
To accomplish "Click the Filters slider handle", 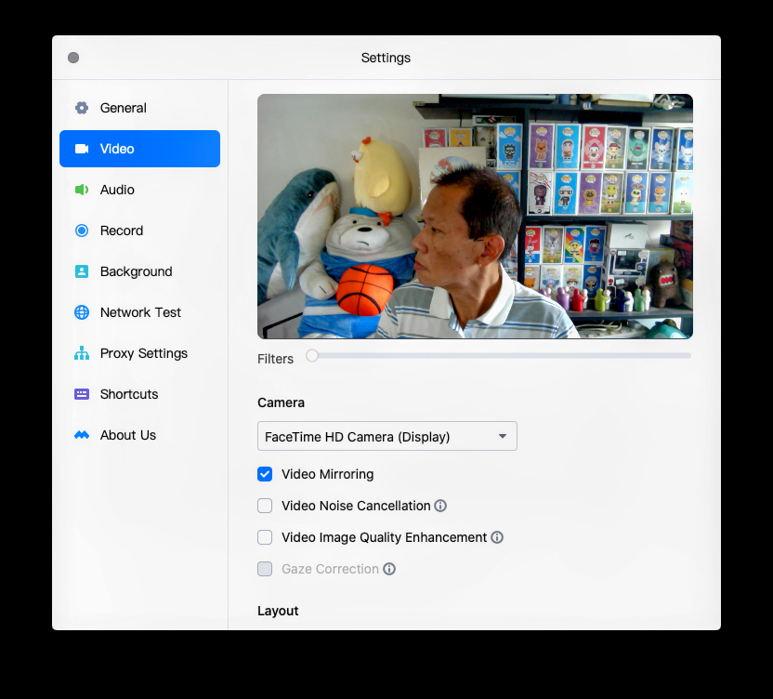I will click(312, 355).
